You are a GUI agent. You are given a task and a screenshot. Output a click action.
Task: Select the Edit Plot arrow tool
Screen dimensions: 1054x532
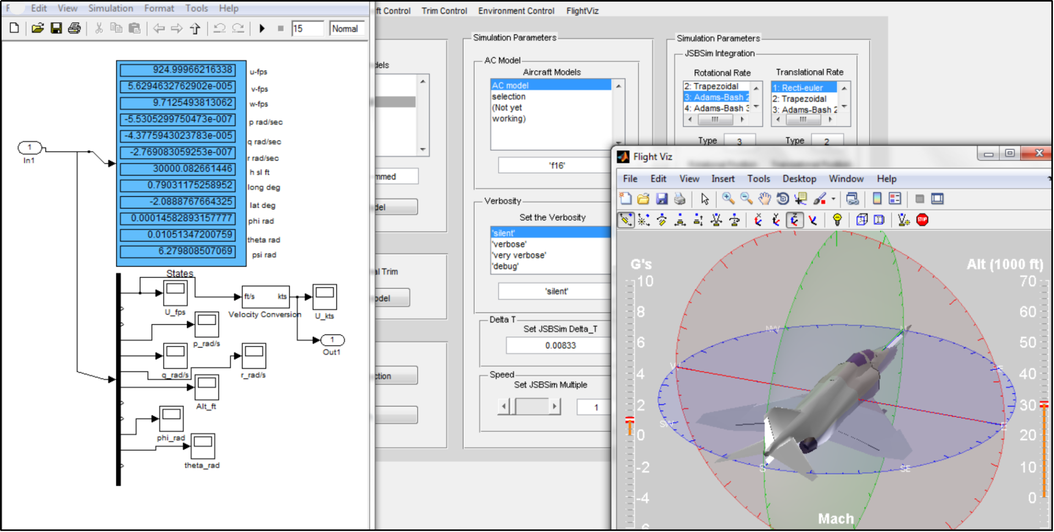(705, 199)
